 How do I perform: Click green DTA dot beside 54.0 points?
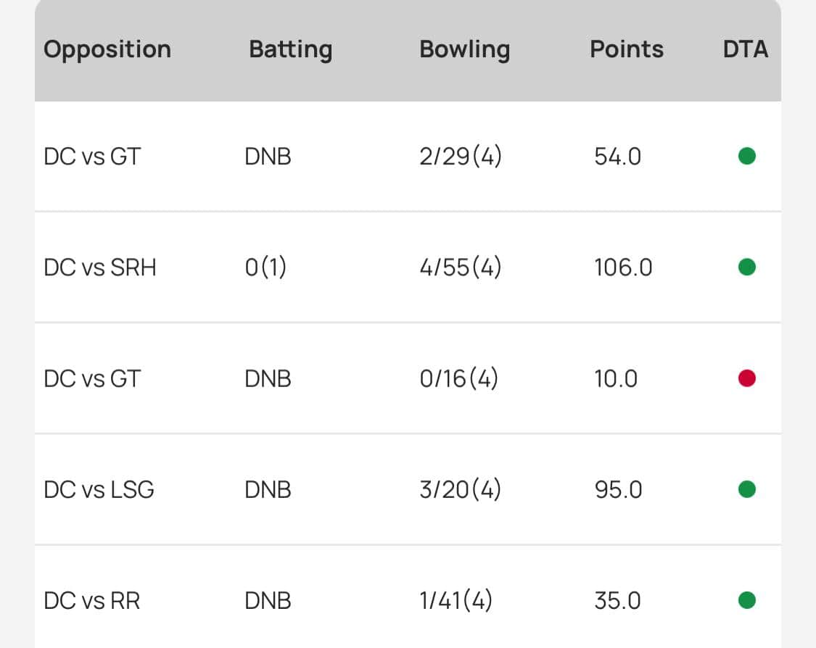tap(747, 156)
